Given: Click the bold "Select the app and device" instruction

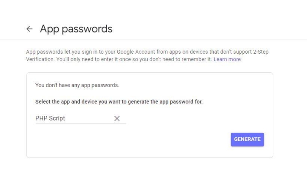Looking at the screenshot, I should [x=119, y=102].
